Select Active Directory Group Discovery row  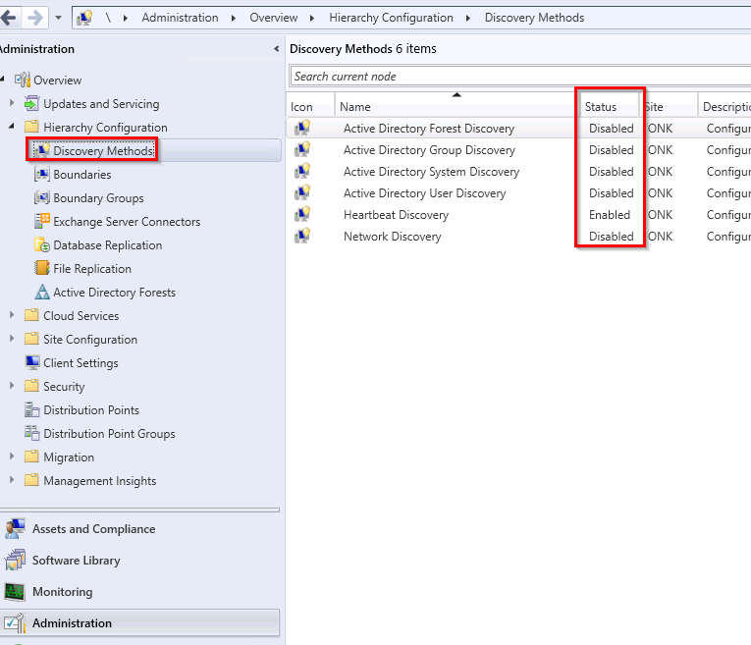[x=518, y=150]
